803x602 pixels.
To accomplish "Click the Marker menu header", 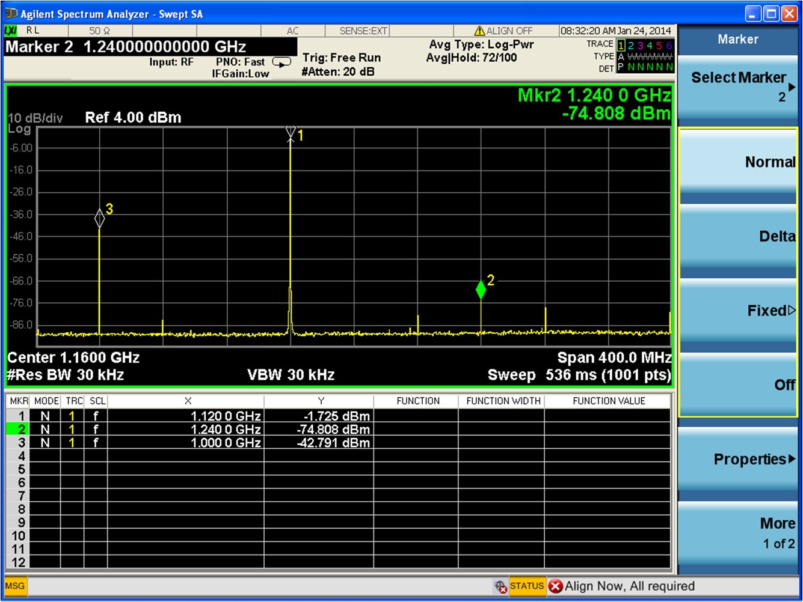I will pos(738,39).
